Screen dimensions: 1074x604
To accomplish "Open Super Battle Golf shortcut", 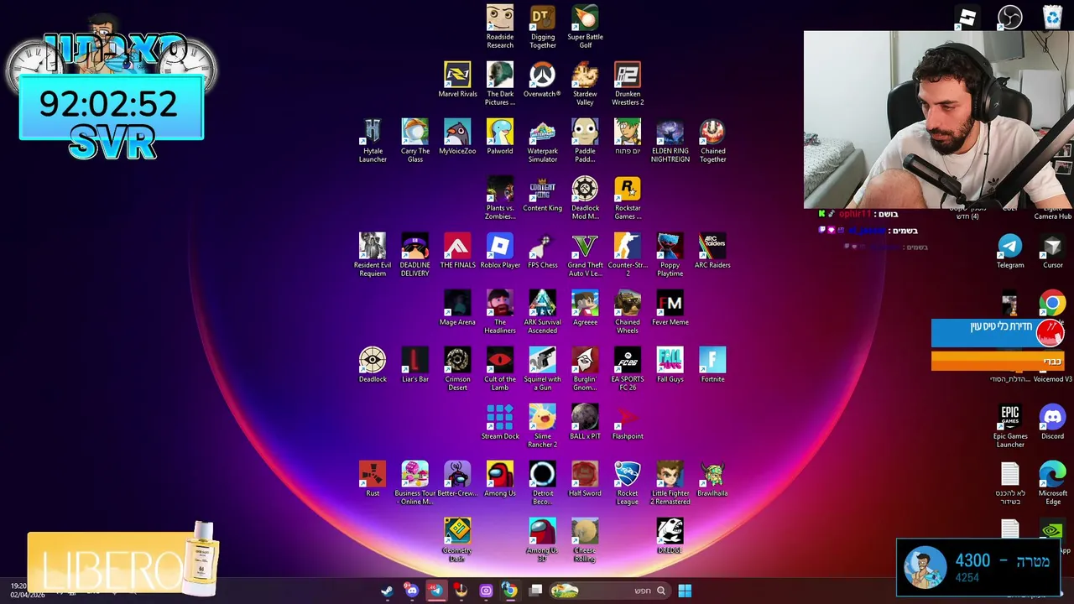I will pos(585,27).
